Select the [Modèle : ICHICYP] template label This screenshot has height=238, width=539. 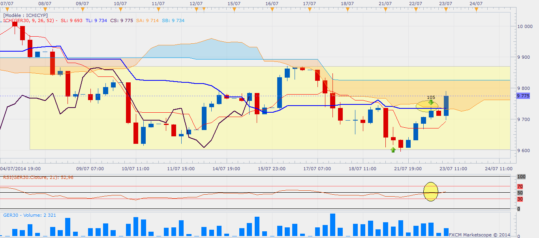point(26,15)
